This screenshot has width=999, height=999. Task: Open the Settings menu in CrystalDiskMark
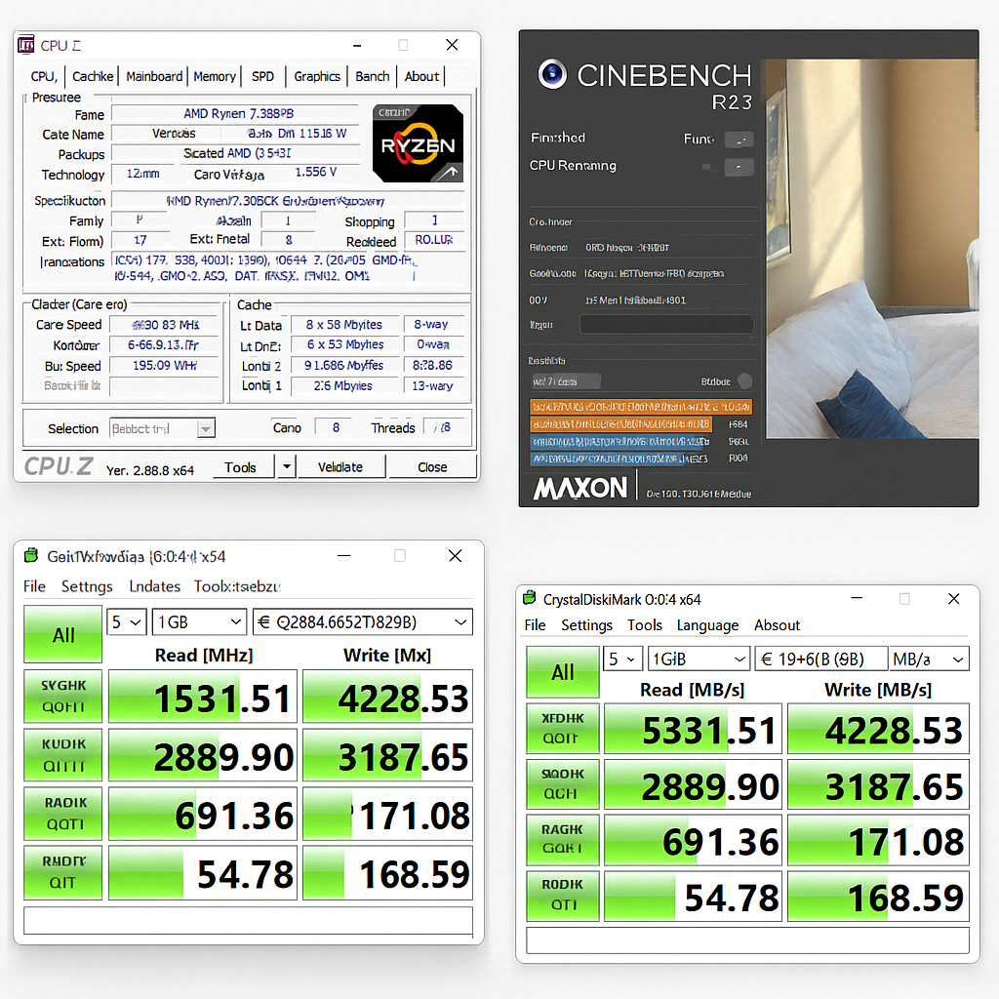tap(586, 625)
